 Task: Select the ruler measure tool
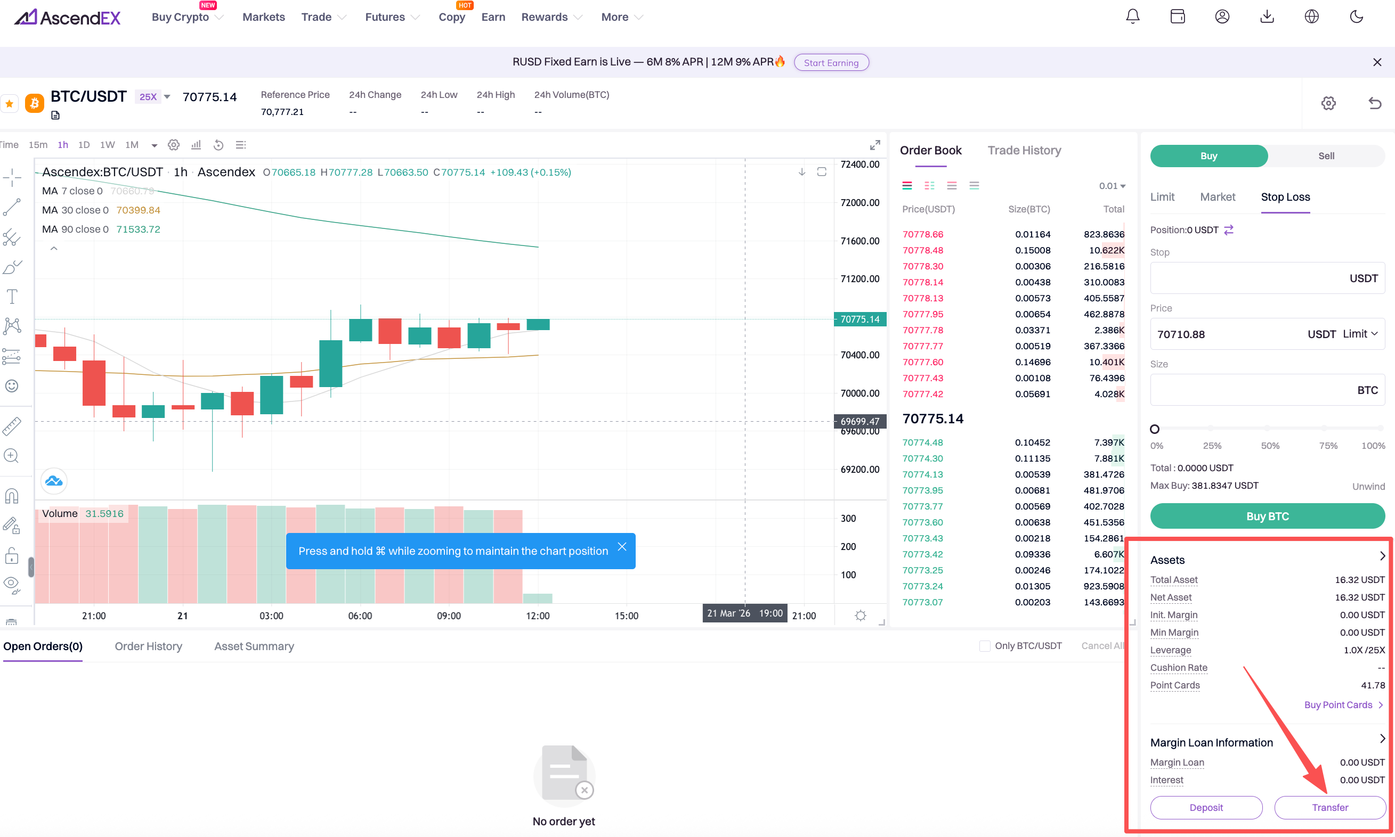(x=12, y=426)
